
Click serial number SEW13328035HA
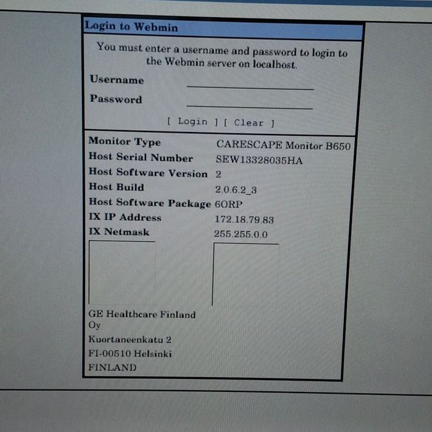tap(259, 159)
